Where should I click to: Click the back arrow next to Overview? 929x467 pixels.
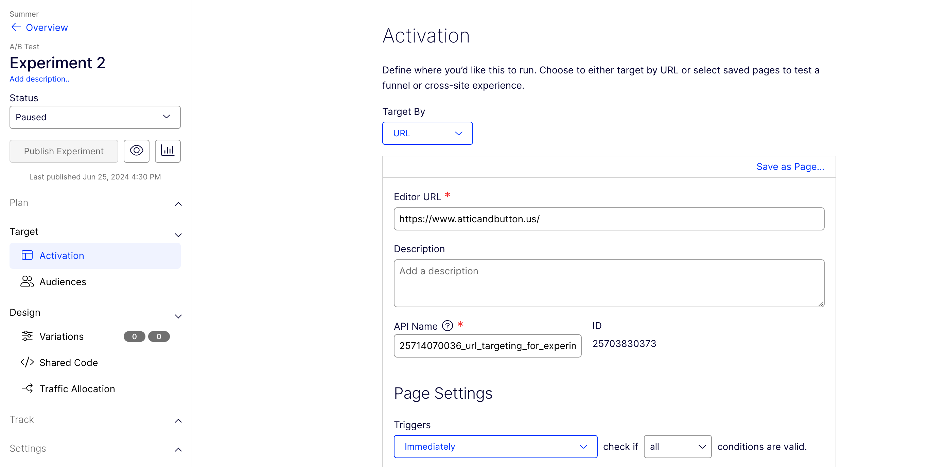(x=16, y=28)
